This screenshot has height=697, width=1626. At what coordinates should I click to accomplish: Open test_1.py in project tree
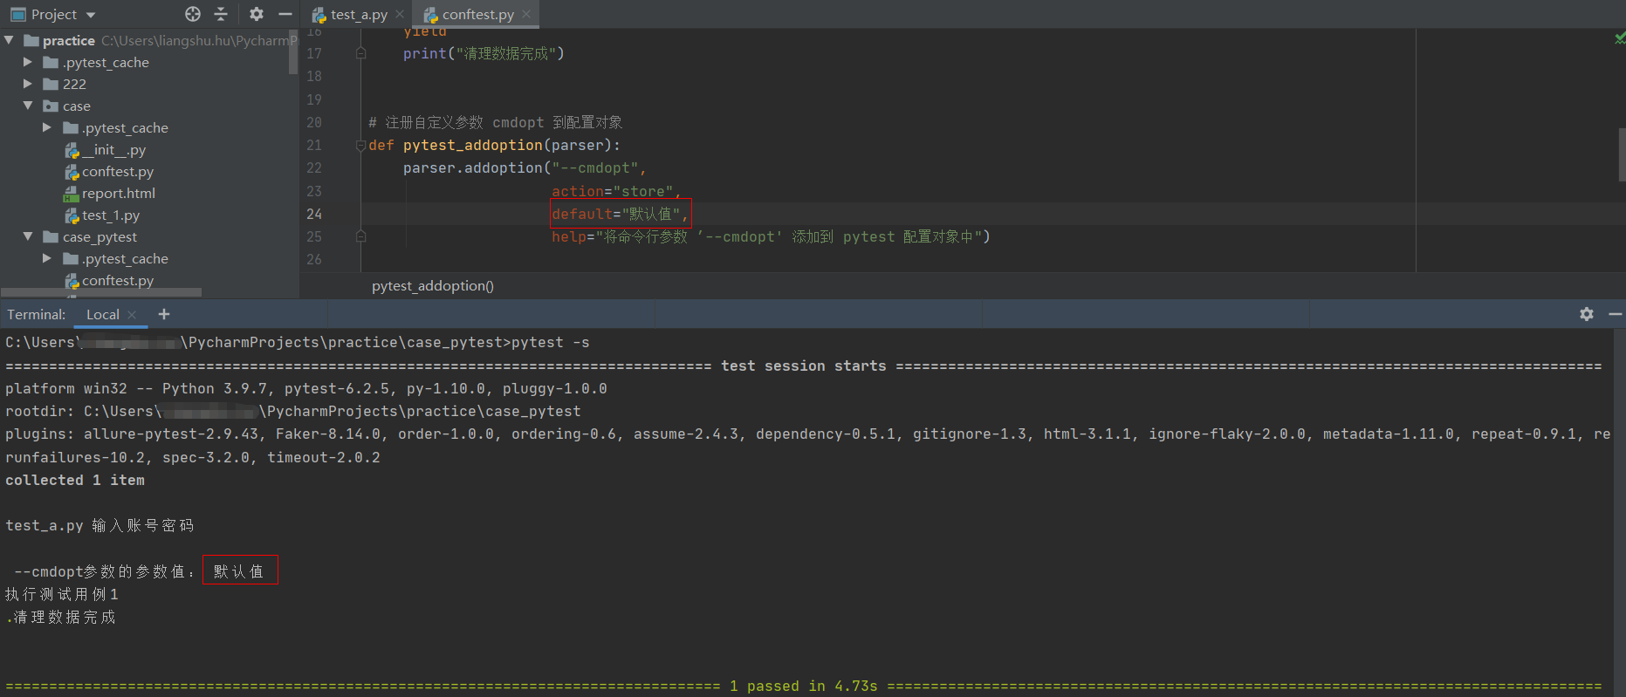[111, 215]
